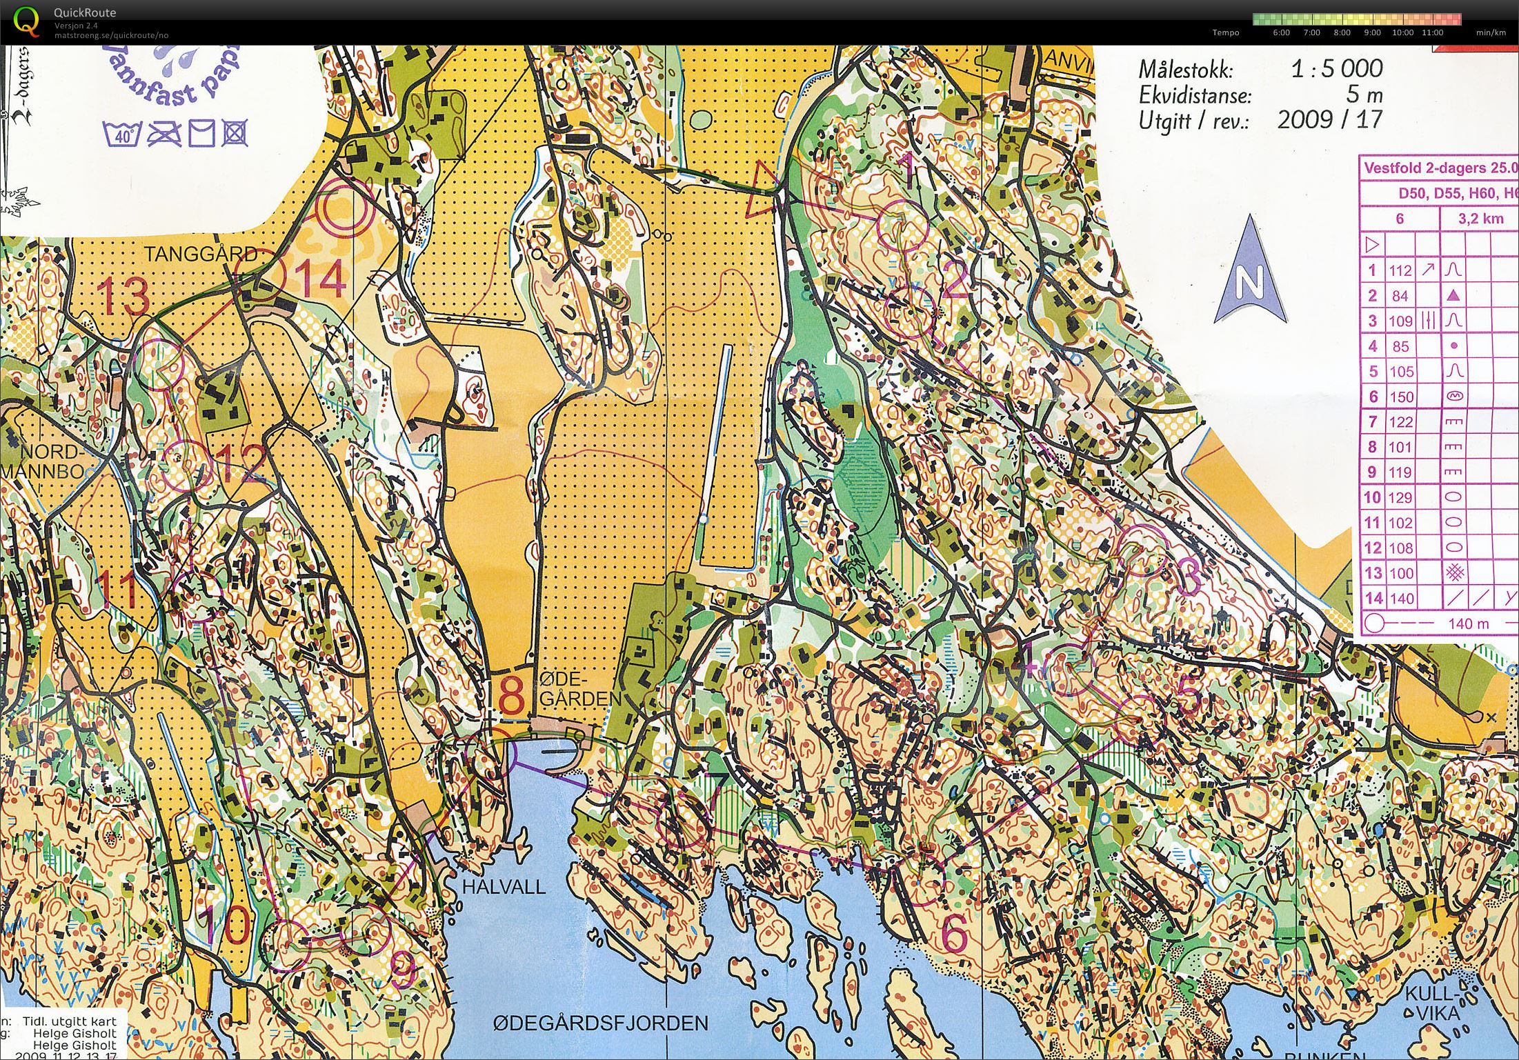Click the HALVALL place name
Screen dimensions: 1519x1060
click(504, 886)
